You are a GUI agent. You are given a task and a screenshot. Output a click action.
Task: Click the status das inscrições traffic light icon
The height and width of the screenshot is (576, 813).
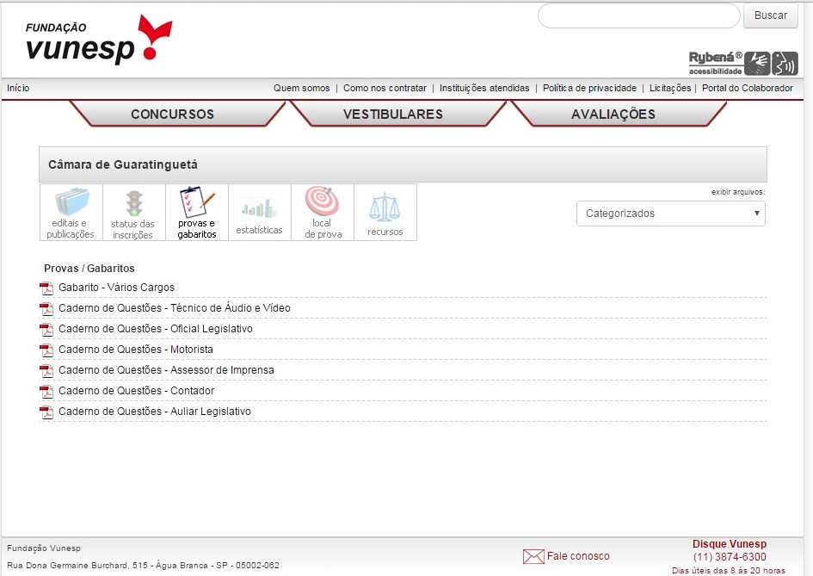(133, 203)
